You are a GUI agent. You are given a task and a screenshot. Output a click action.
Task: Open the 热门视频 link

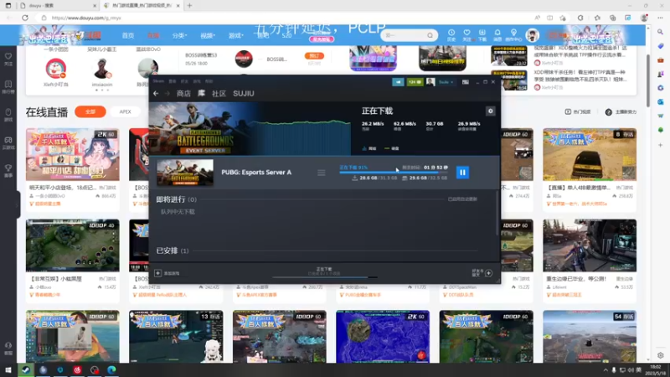pos(578,112)
